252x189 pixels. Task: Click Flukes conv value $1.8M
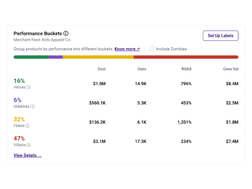[x=232, y=122]
